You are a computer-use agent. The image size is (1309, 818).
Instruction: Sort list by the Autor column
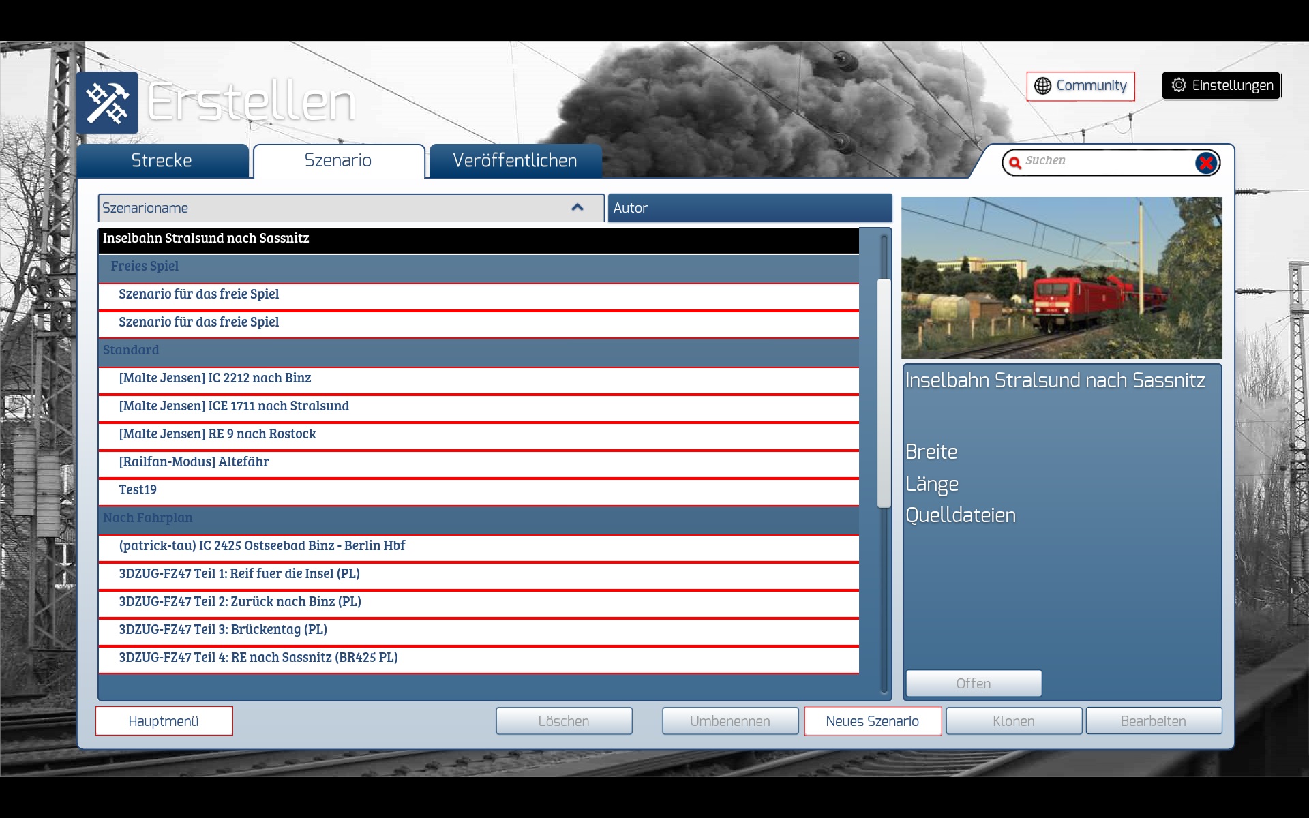749,208
